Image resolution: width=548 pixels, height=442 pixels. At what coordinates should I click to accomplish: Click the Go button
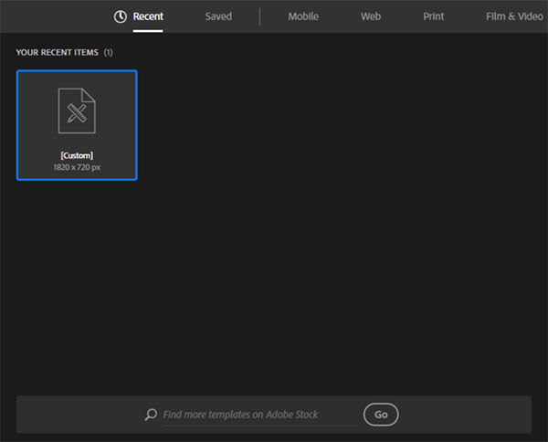(381, 415)
